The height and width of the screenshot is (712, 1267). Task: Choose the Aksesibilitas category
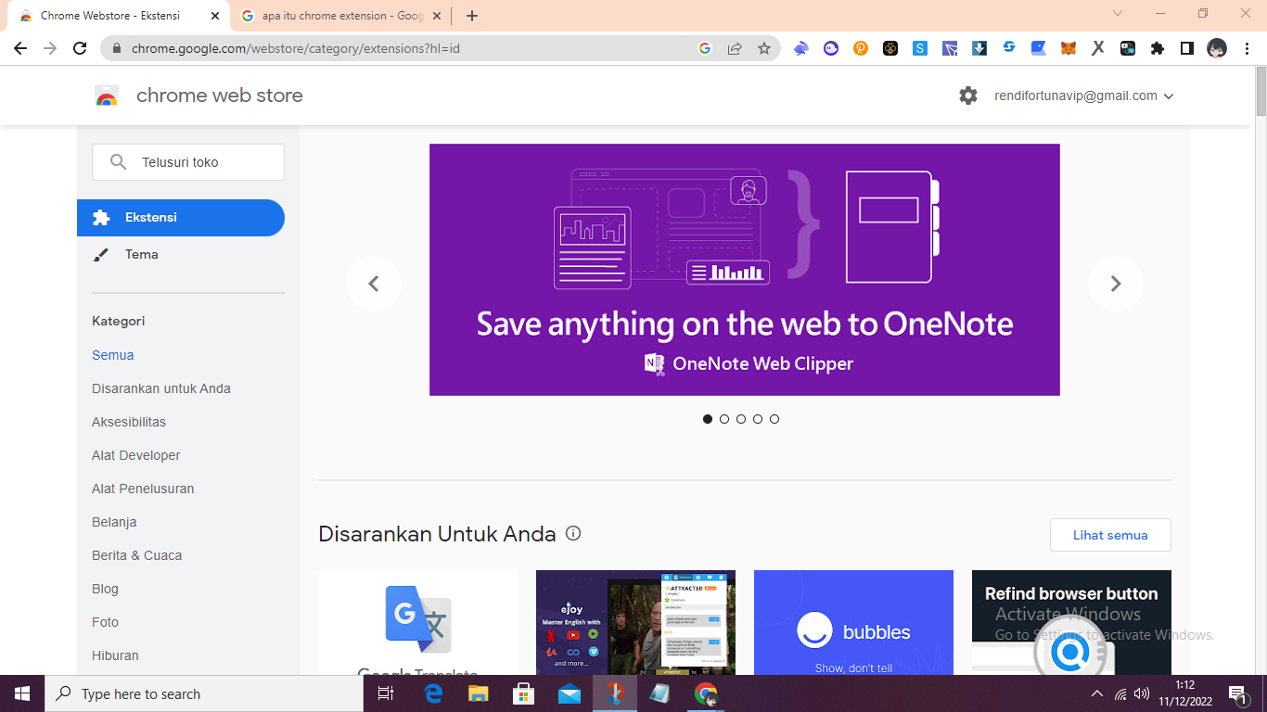click(129, 422)
